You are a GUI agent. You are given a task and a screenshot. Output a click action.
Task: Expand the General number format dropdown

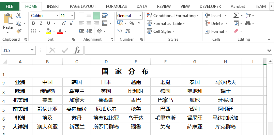[140, 16]
